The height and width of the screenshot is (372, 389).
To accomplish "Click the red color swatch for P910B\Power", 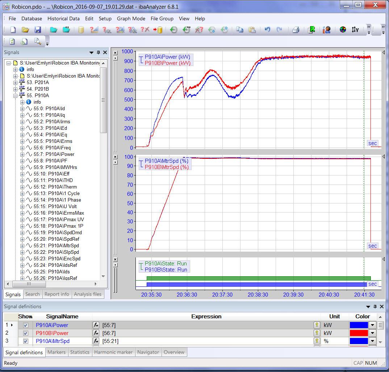I will click(359, 333).
